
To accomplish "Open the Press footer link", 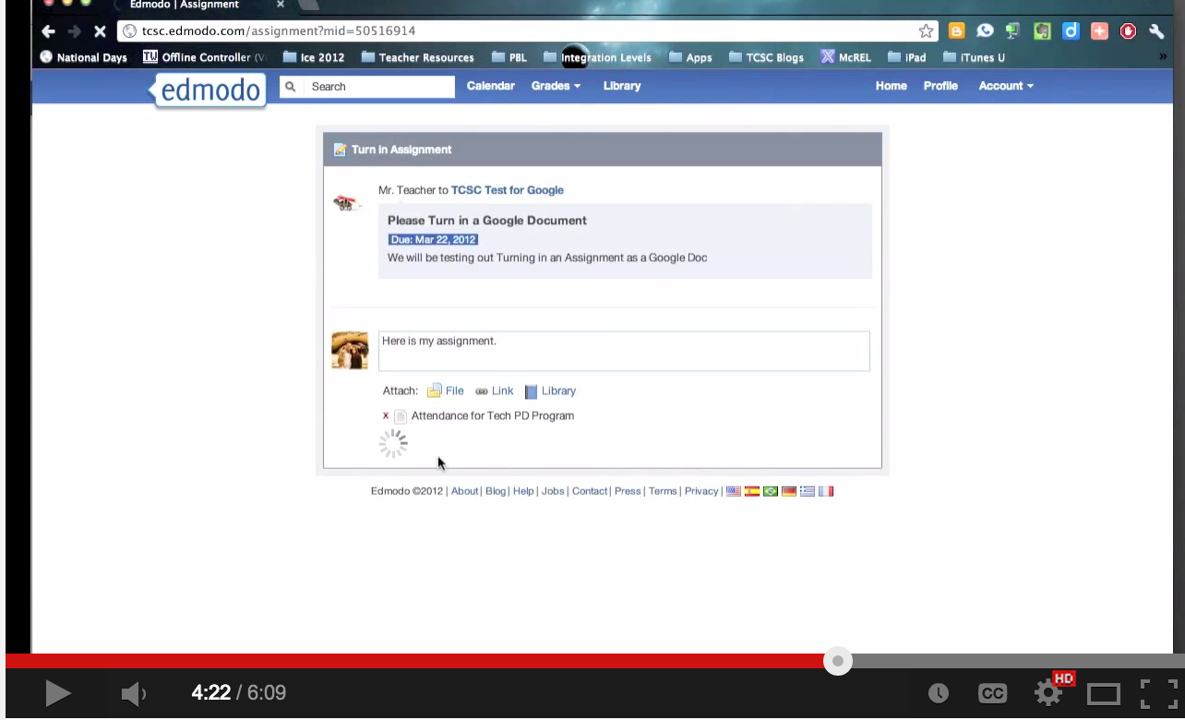I will pyautogui.click(x=628, y=491).
